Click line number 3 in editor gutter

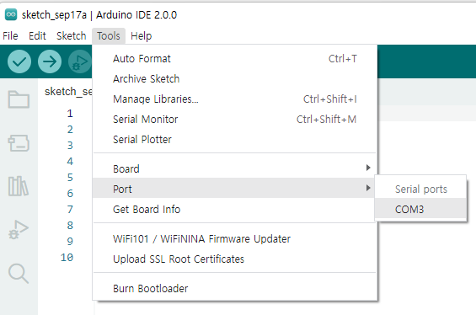(70, 146)
